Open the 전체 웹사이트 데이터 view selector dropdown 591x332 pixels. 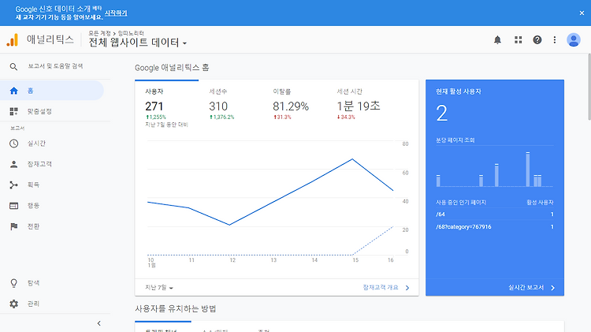[138, 43]
